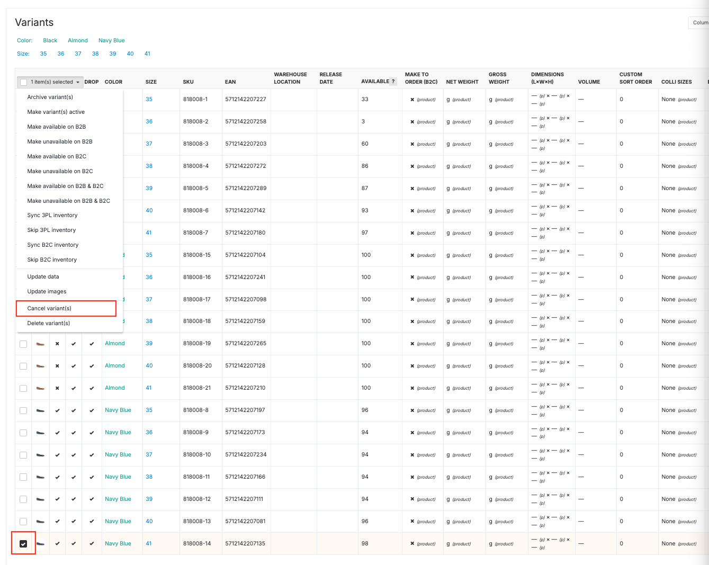Choose 'Cancel variant(s)' from the bulk menu

[x=49, y=308]
